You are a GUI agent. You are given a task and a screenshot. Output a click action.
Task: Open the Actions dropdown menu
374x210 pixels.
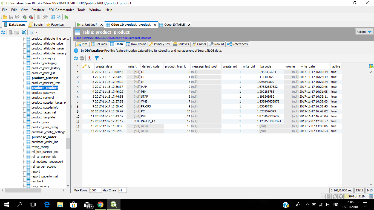click(364, 32)
